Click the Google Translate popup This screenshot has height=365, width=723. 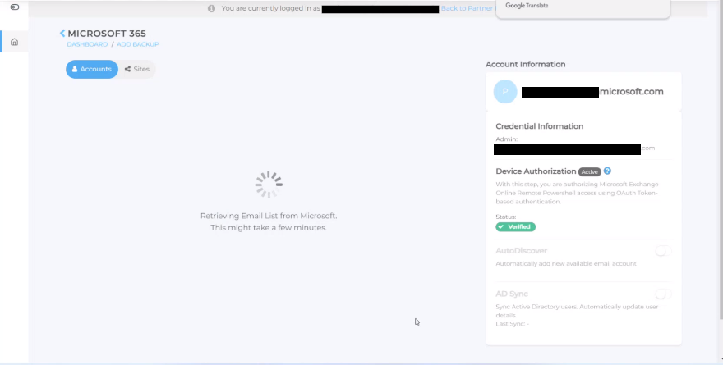tap(583, 8)
